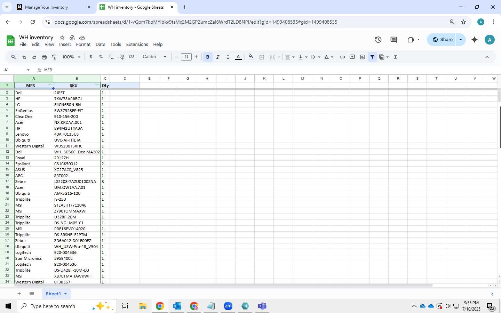Open version history clock icon
The height and width of the screenshot is (313, 501).
[378, 40]
